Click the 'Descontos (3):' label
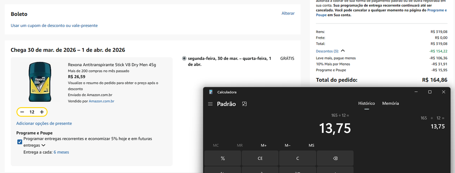 [x=327, y=51]
